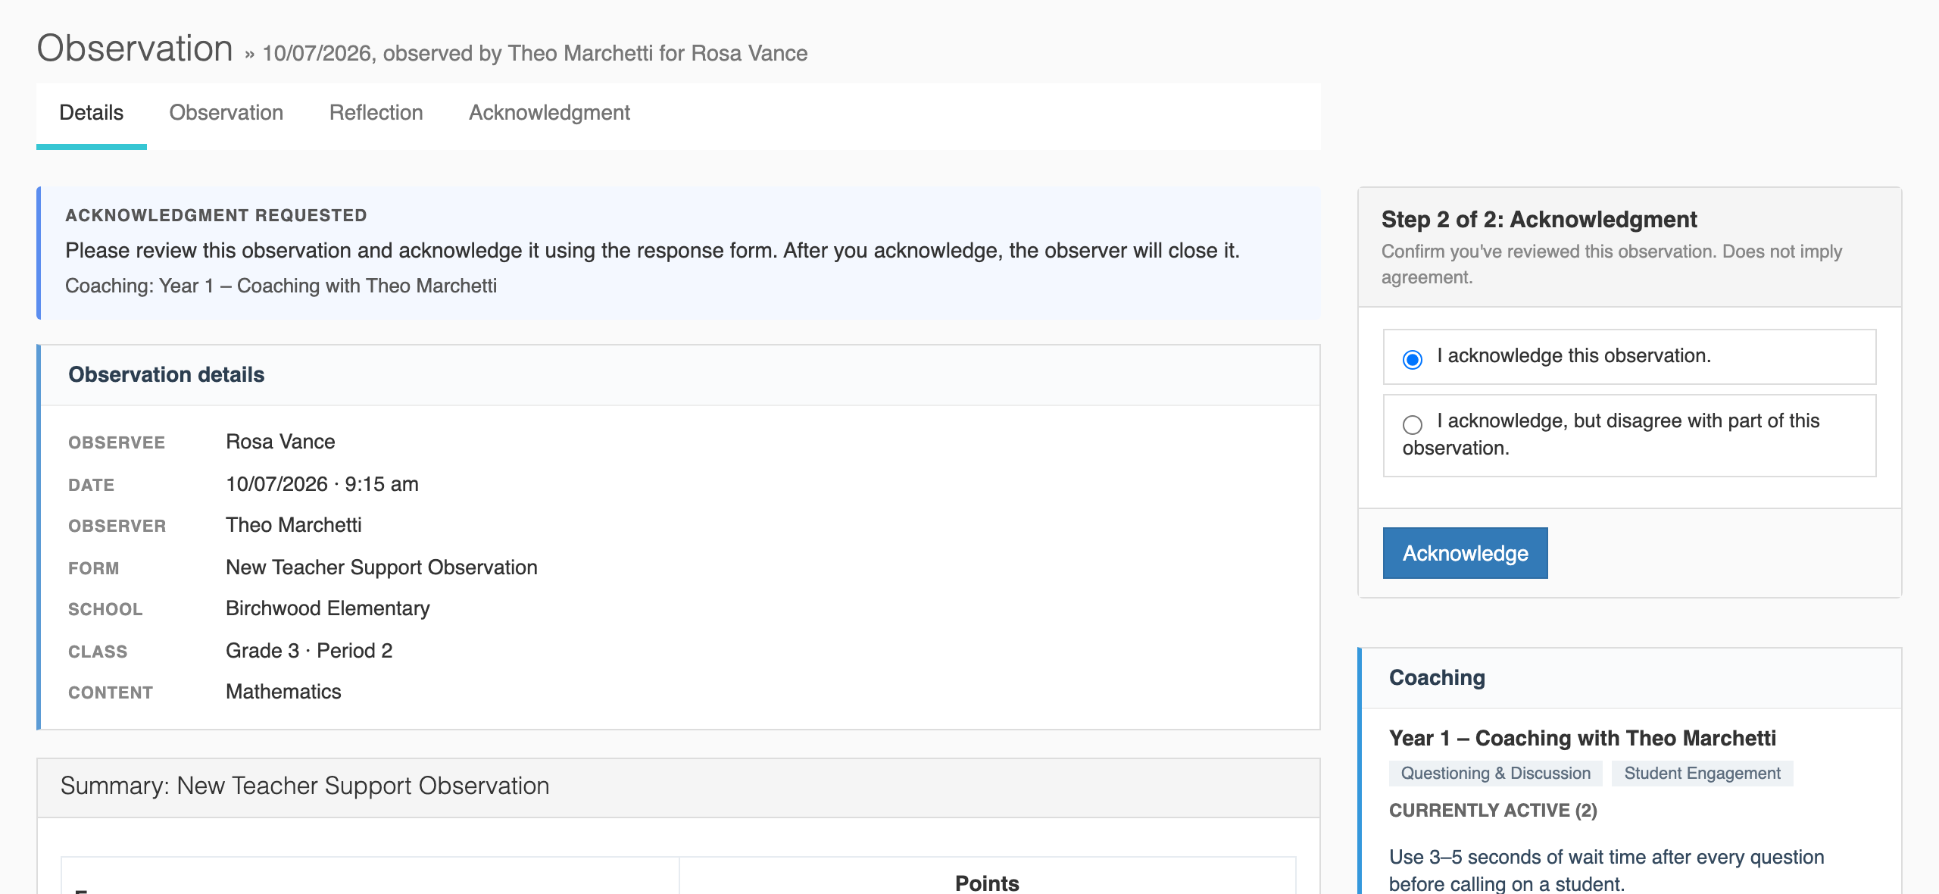Select 'I acknowledge this observation' radio
The height and width of the screenshot is (894, 1939).
pyautogui.click(x=1412, y=359)
